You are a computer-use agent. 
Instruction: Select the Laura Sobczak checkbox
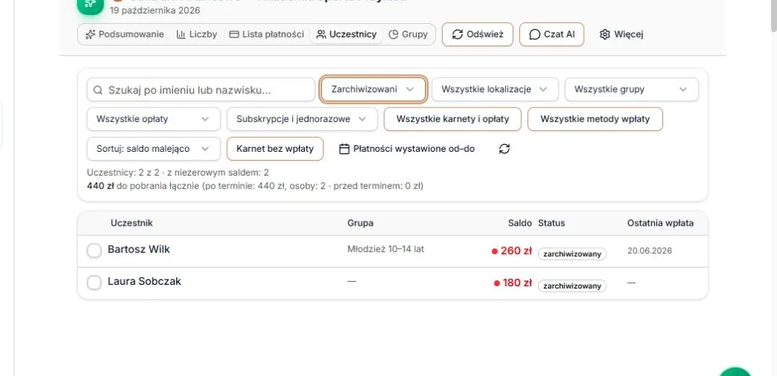[94, 283]
